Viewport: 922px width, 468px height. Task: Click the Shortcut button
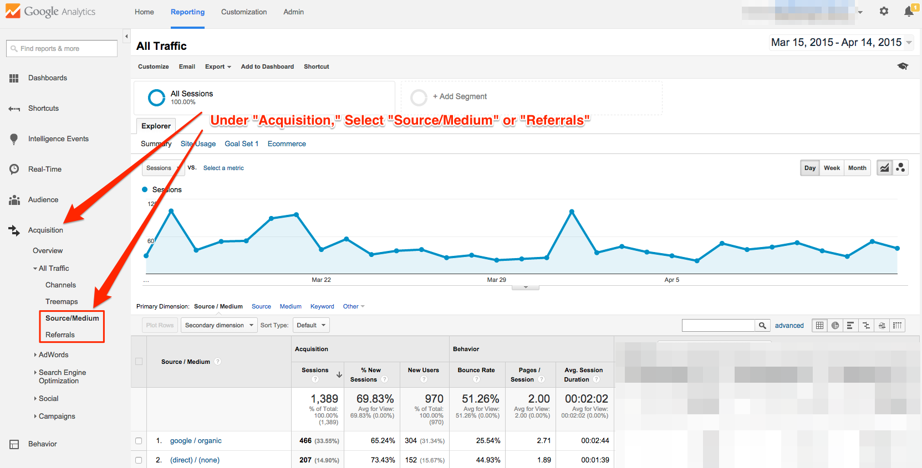(317, 66)
